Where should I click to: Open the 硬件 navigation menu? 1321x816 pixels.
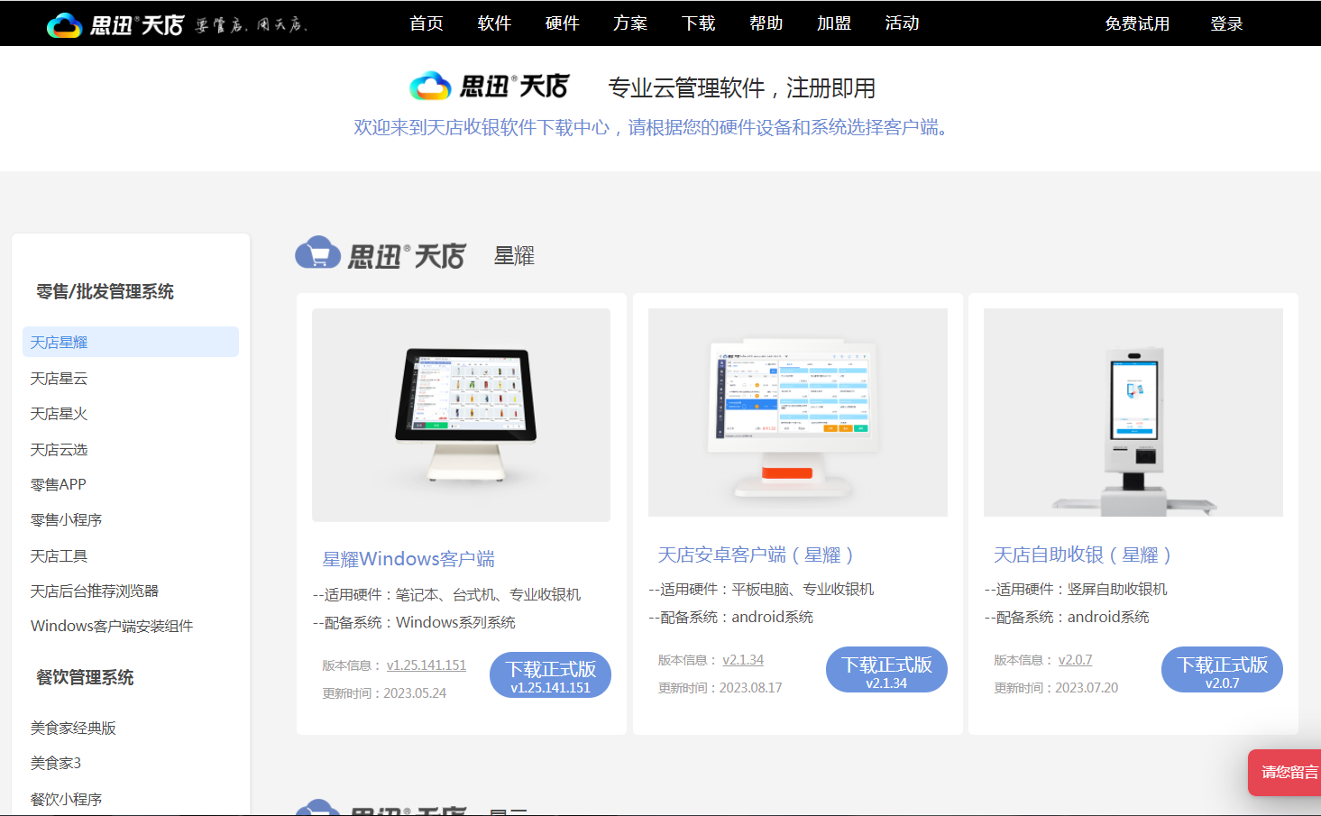tap(562, 23)
